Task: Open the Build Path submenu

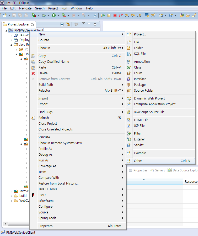Action: pyautogui.click(x=46, y=85)
